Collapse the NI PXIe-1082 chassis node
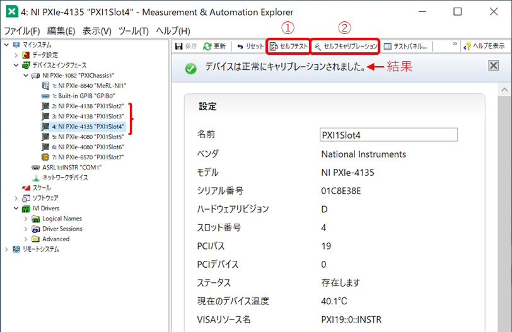 [x=26, y=76]
